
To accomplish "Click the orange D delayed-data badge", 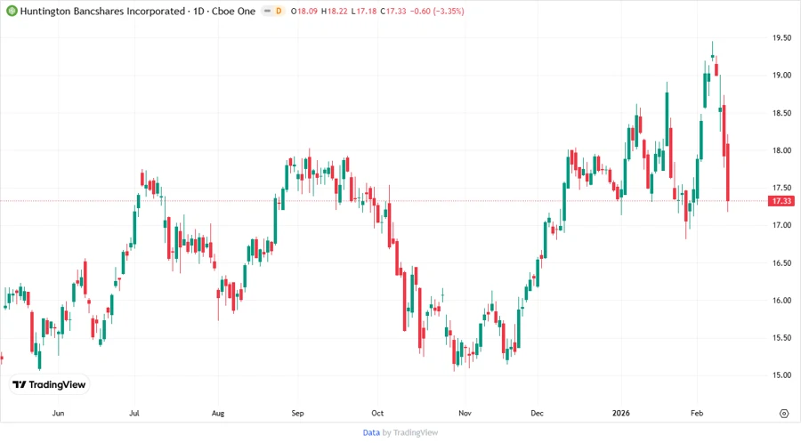I will (x=279, y=11).
